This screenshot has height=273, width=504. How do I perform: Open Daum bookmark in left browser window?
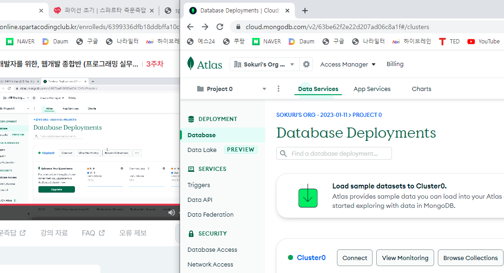tap(55, 42)
